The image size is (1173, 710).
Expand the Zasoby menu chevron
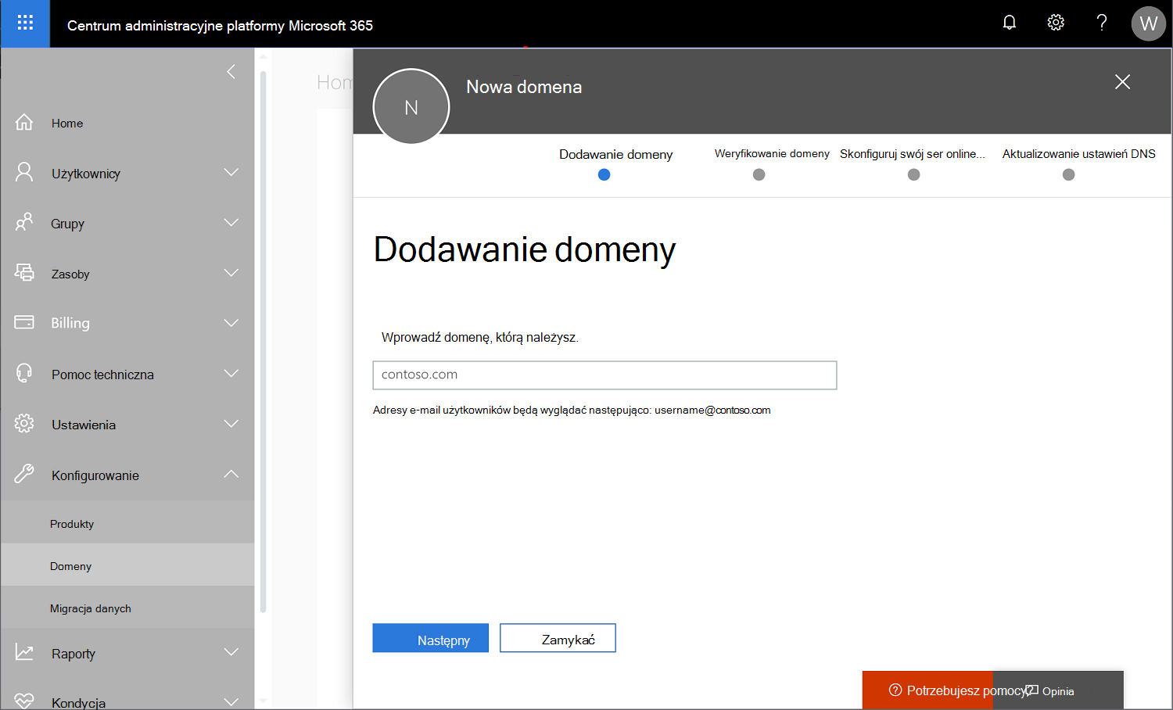(x=231, y=273)
